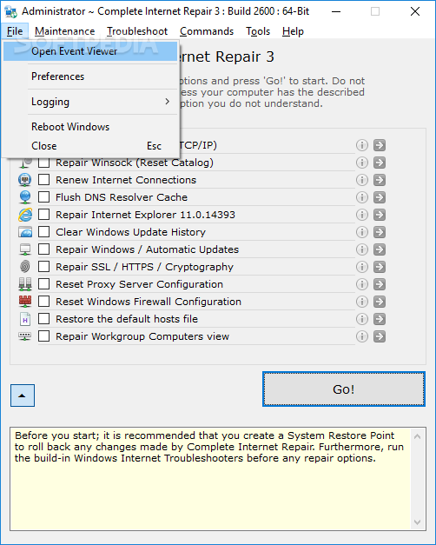The width and height of the screenshot is (436, 545).
Task: Click info icon for Reset Proxy Server Configuration
Action: (x=362, y=284)
